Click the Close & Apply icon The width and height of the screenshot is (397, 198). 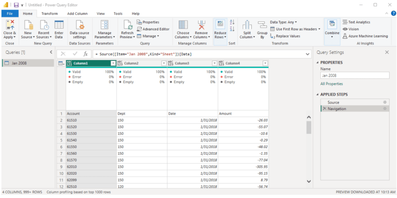10,25
